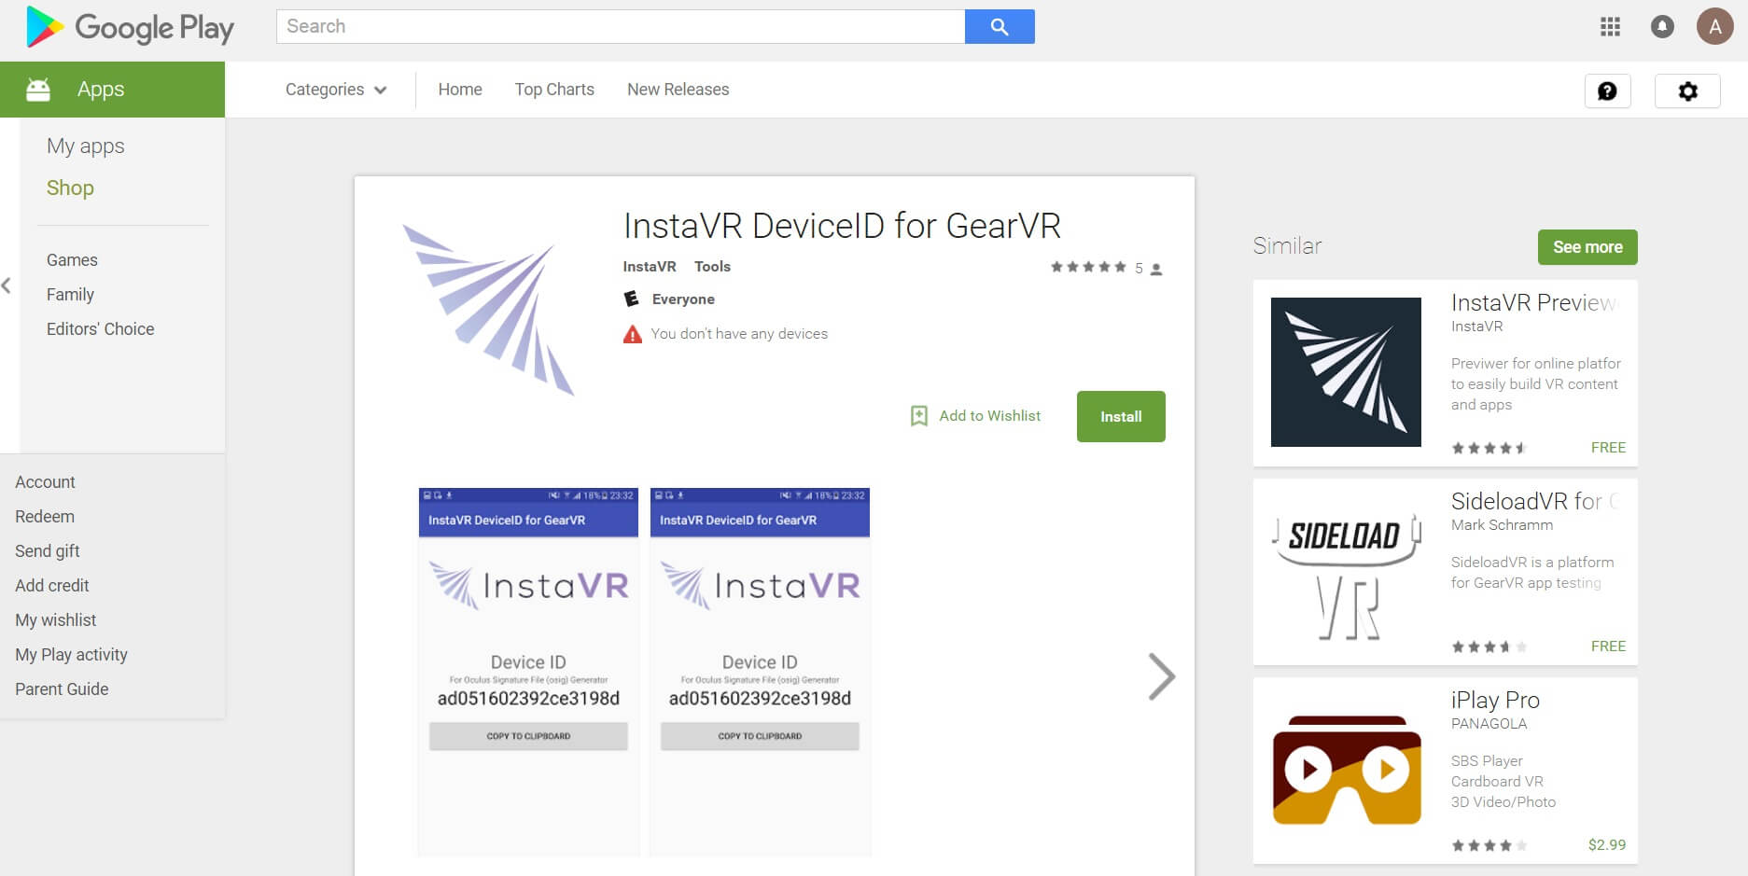Click the reviewer count person icon
This screenshot has height=876, width=1748.
[x=1156, y=269]
